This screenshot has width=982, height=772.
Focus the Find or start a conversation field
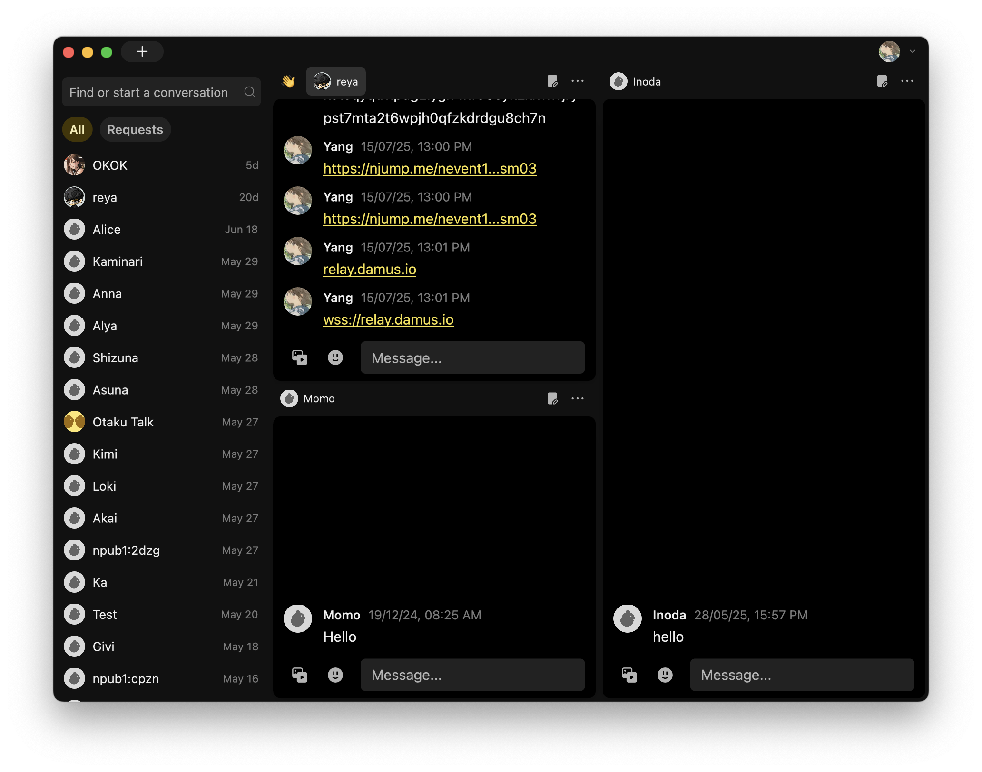pyautogui.click(x=152, y=92)
